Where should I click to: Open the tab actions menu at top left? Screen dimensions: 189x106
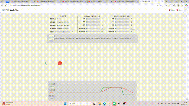click(2, 1)
